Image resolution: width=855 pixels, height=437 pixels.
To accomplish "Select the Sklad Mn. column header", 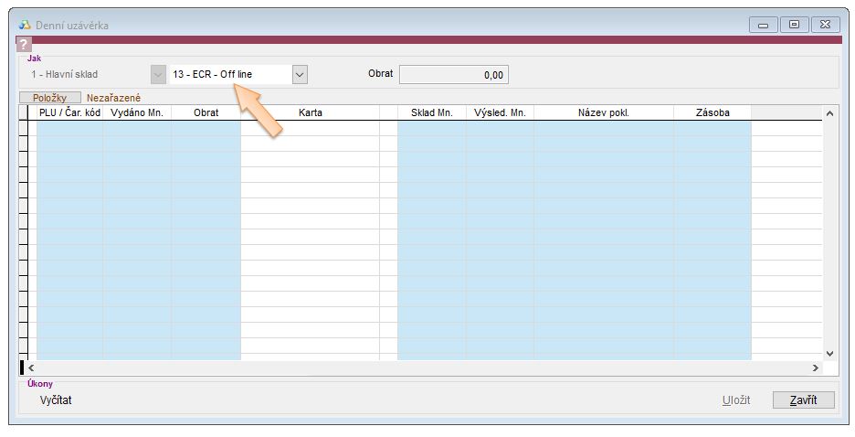I will click(x=432, y=113).
